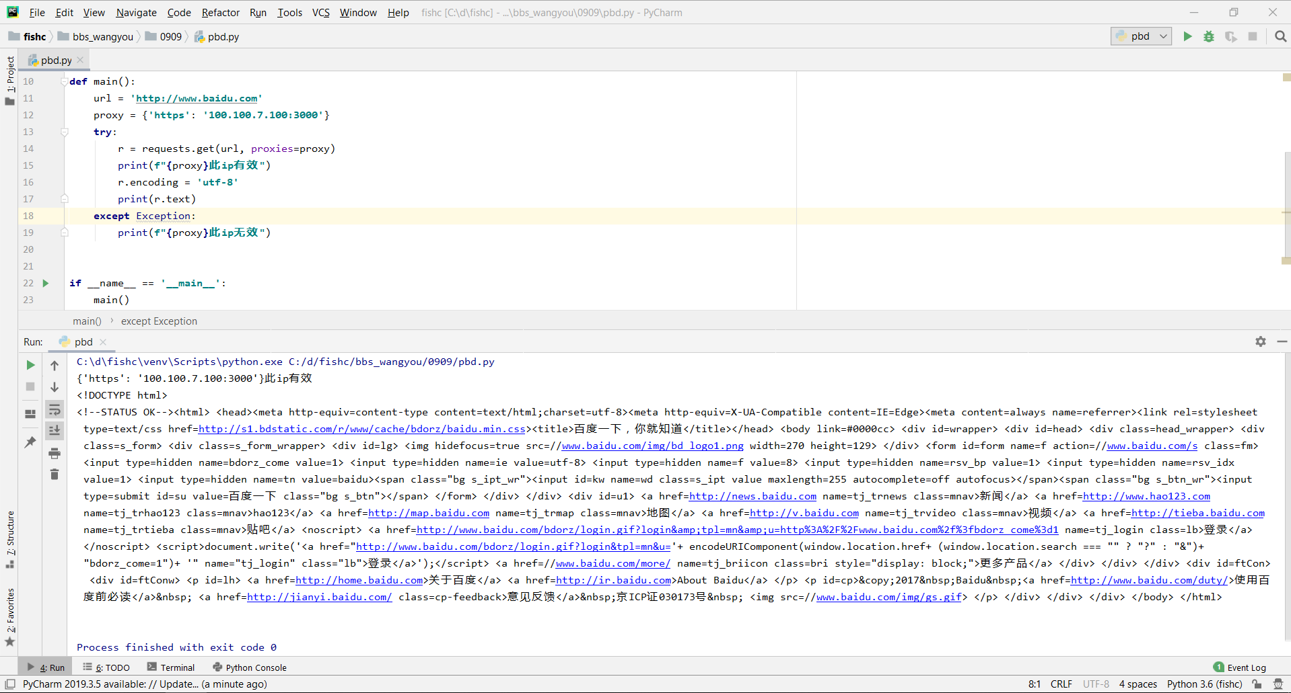Click the Stop icon in top toolbar
Screen dimensions: 1291x693
coord(1253,36)
